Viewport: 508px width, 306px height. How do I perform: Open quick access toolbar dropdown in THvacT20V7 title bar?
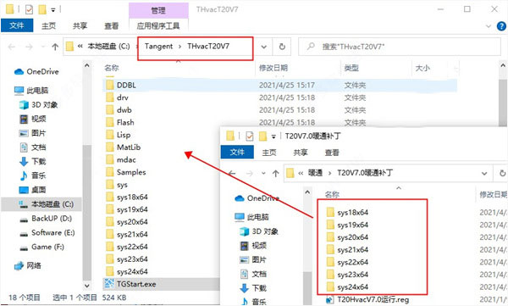52,10
